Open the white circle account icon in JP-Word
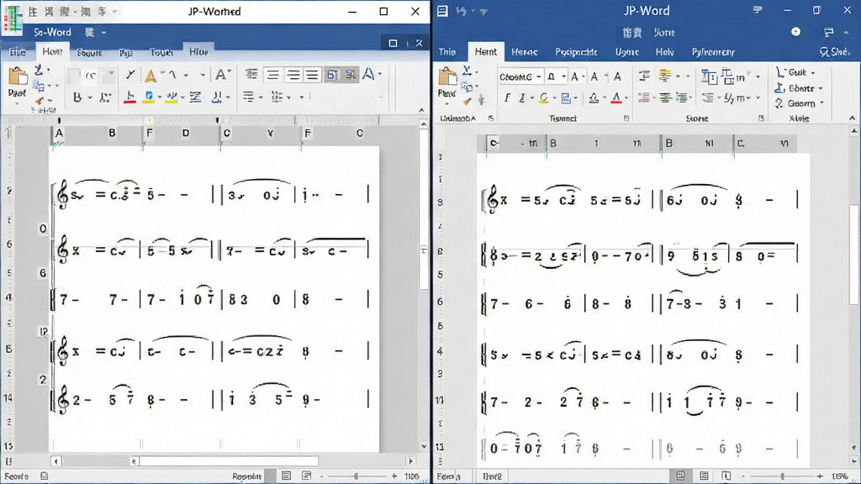Image resolution: width=861 pixels, height=484 pixels. click(x=795, y=32)
